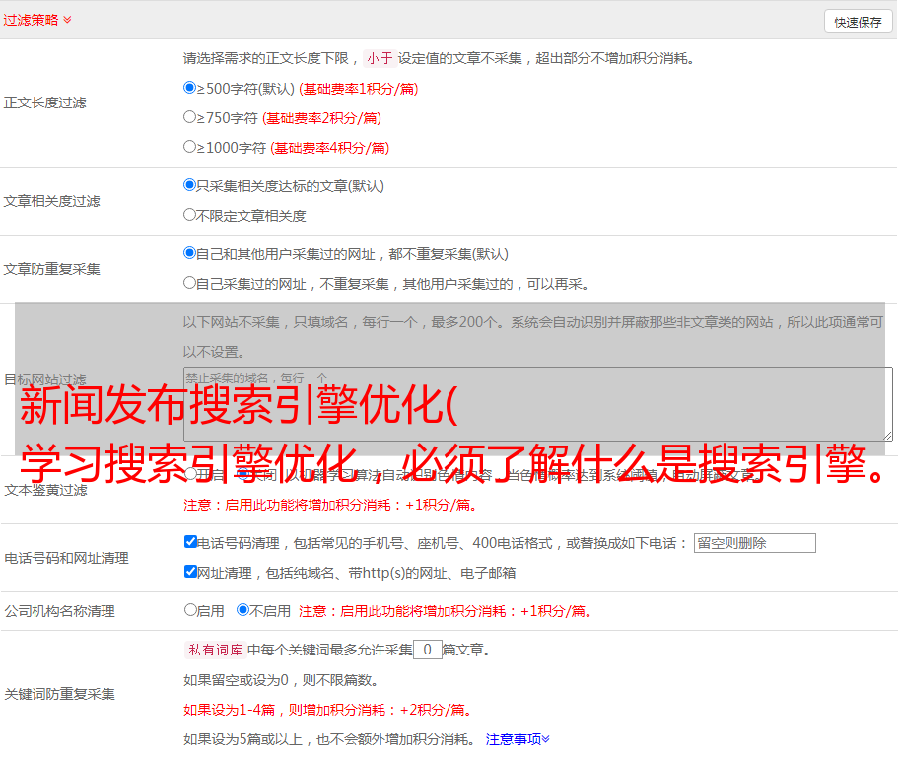Click the 公司机构名称清理 label
The image size is (899, 757).
(59, 611)
